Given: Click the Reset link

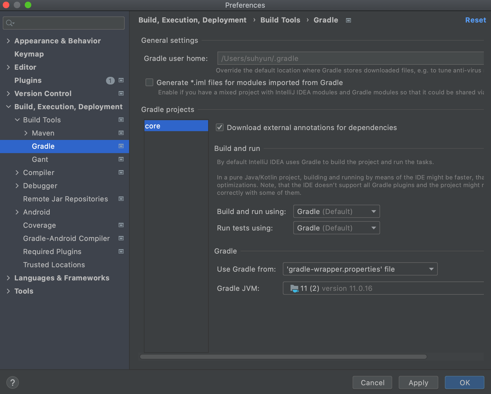Looking at the screenshot, I should click(x=475, y=20).
